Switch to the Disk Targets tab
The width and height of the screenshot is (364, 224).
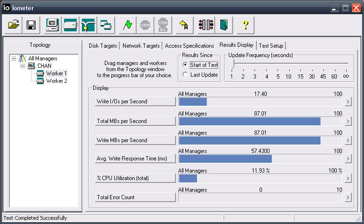click(103, 46)
